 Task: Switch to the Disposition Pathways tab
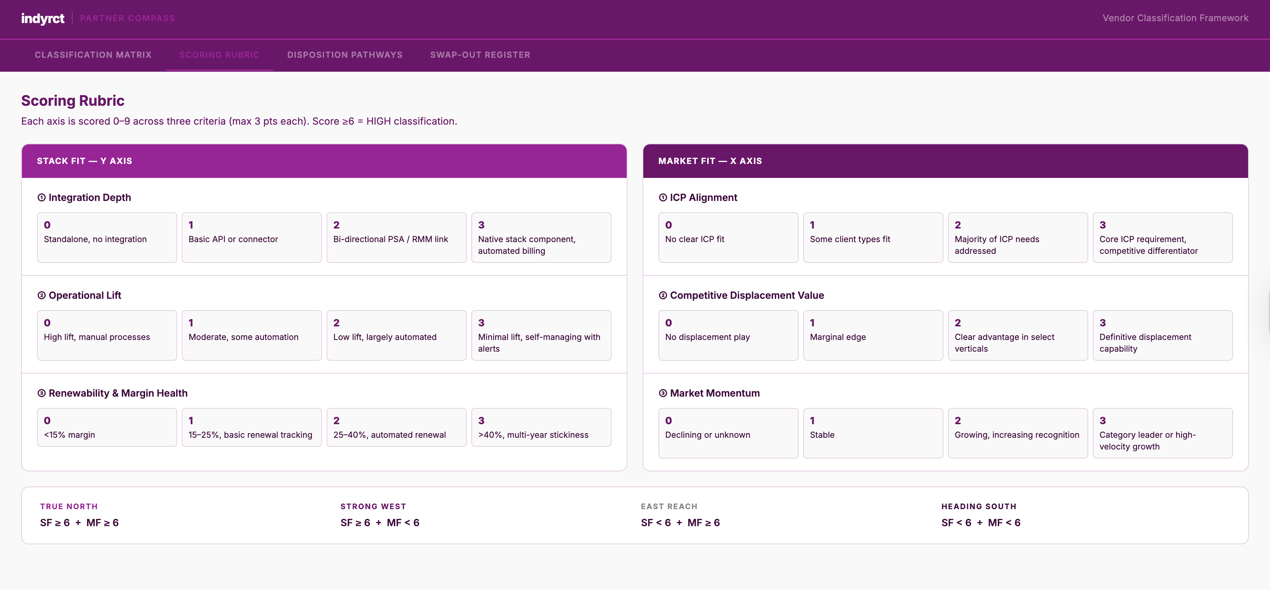point(345,55)
